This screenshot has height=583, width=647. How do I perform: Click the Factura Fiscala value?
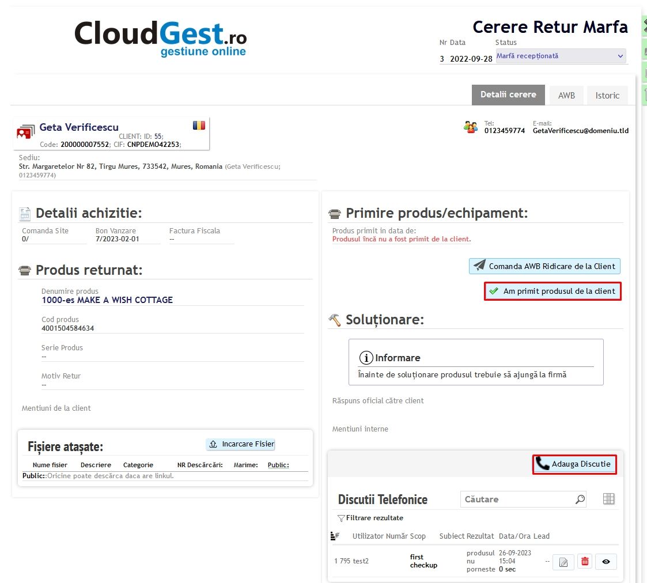click(x=172, y=239)
